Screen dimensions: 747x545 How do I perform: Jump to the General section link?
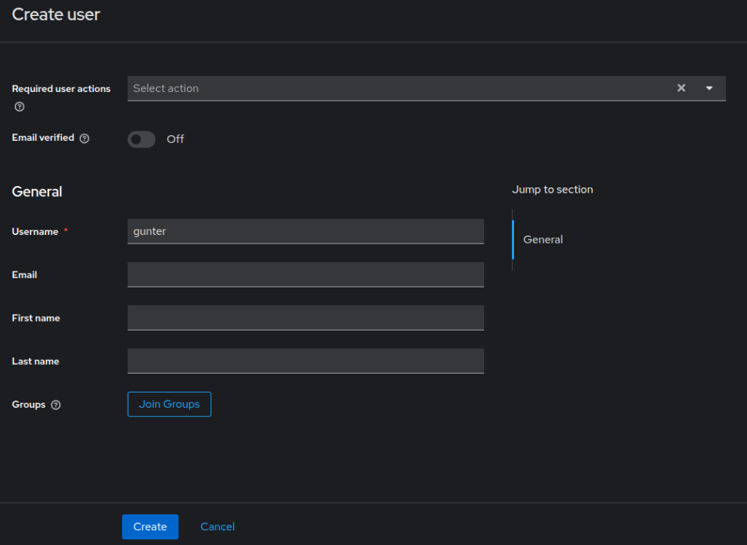point(543,239)
